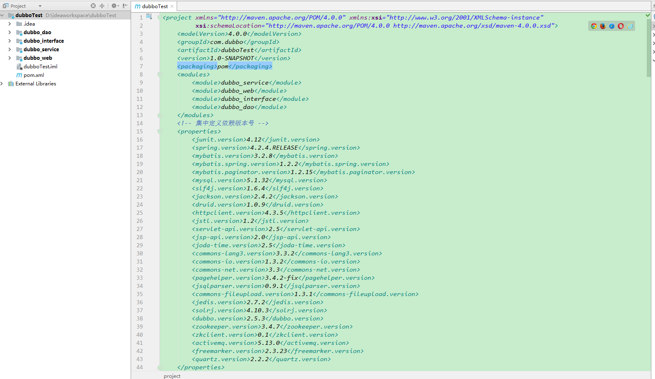Click the junit.version 4.12 line
Screen dimensions: 655x379
tap(256, 139)
